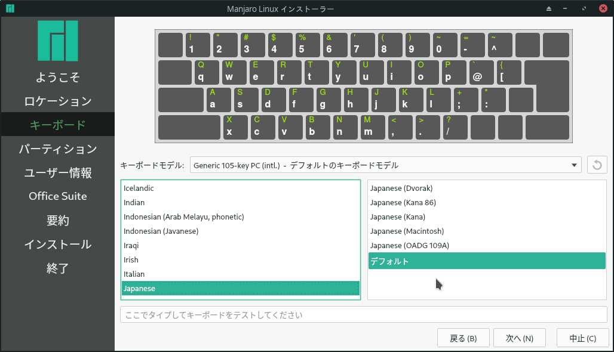Image resolution: width=614 pixels, height=352 pixels.
Task: Select the Japanese (Dvorak) variant
Action: click(487, 188)
